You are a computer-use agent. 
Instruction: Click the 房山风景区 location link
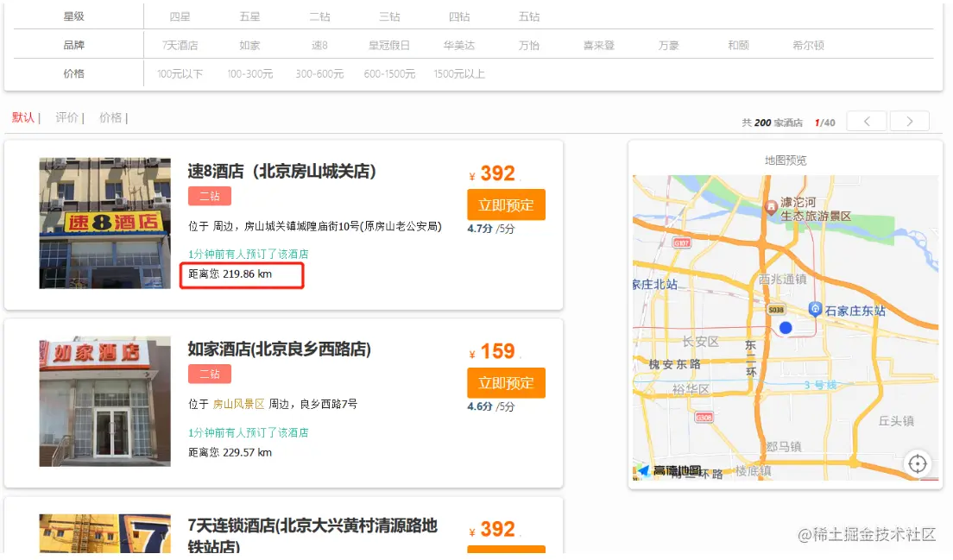click(238, 405)
